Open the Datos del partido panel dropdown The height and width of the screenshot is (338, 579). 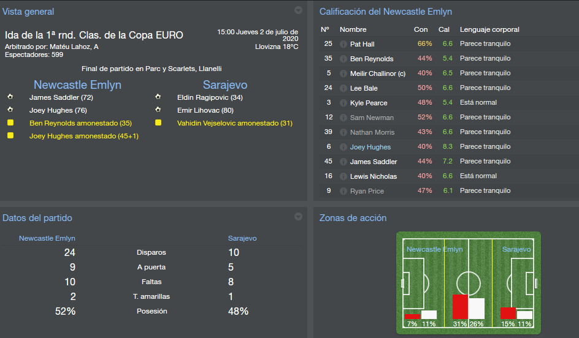298,216
